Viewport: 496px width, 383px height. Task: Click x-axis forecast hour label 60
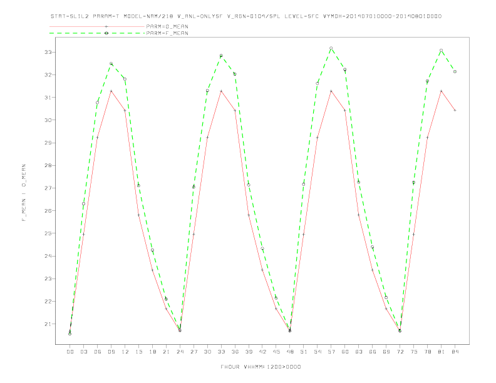pyautogui.click(x=345, y=352)
